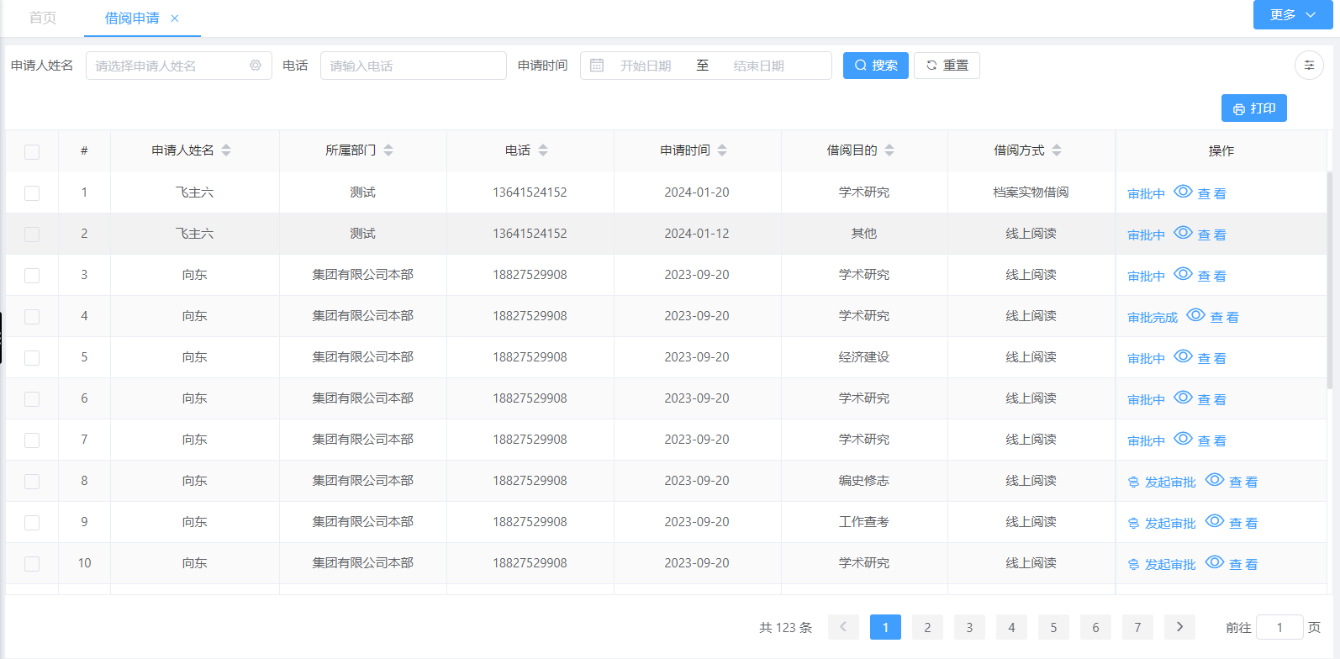Click 查看 link in row 10
Screen dimensions: 1340x659
[x=1243, y=564]
